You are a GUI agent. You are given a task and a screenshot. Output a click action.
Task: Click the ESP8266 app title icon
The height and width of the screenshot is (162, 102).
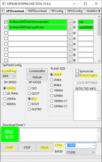coord(4,4)
